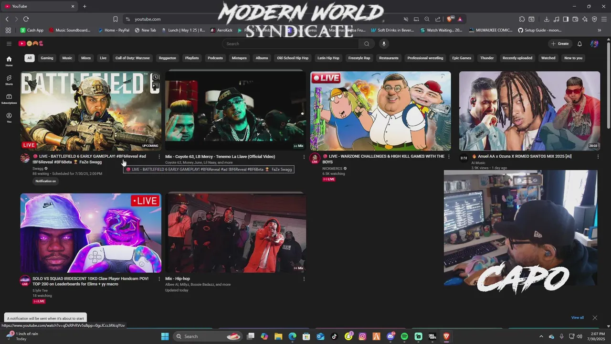The image size is (611, 344).
Task: Open Swagg channel avatar
Action: coord(25,158)
